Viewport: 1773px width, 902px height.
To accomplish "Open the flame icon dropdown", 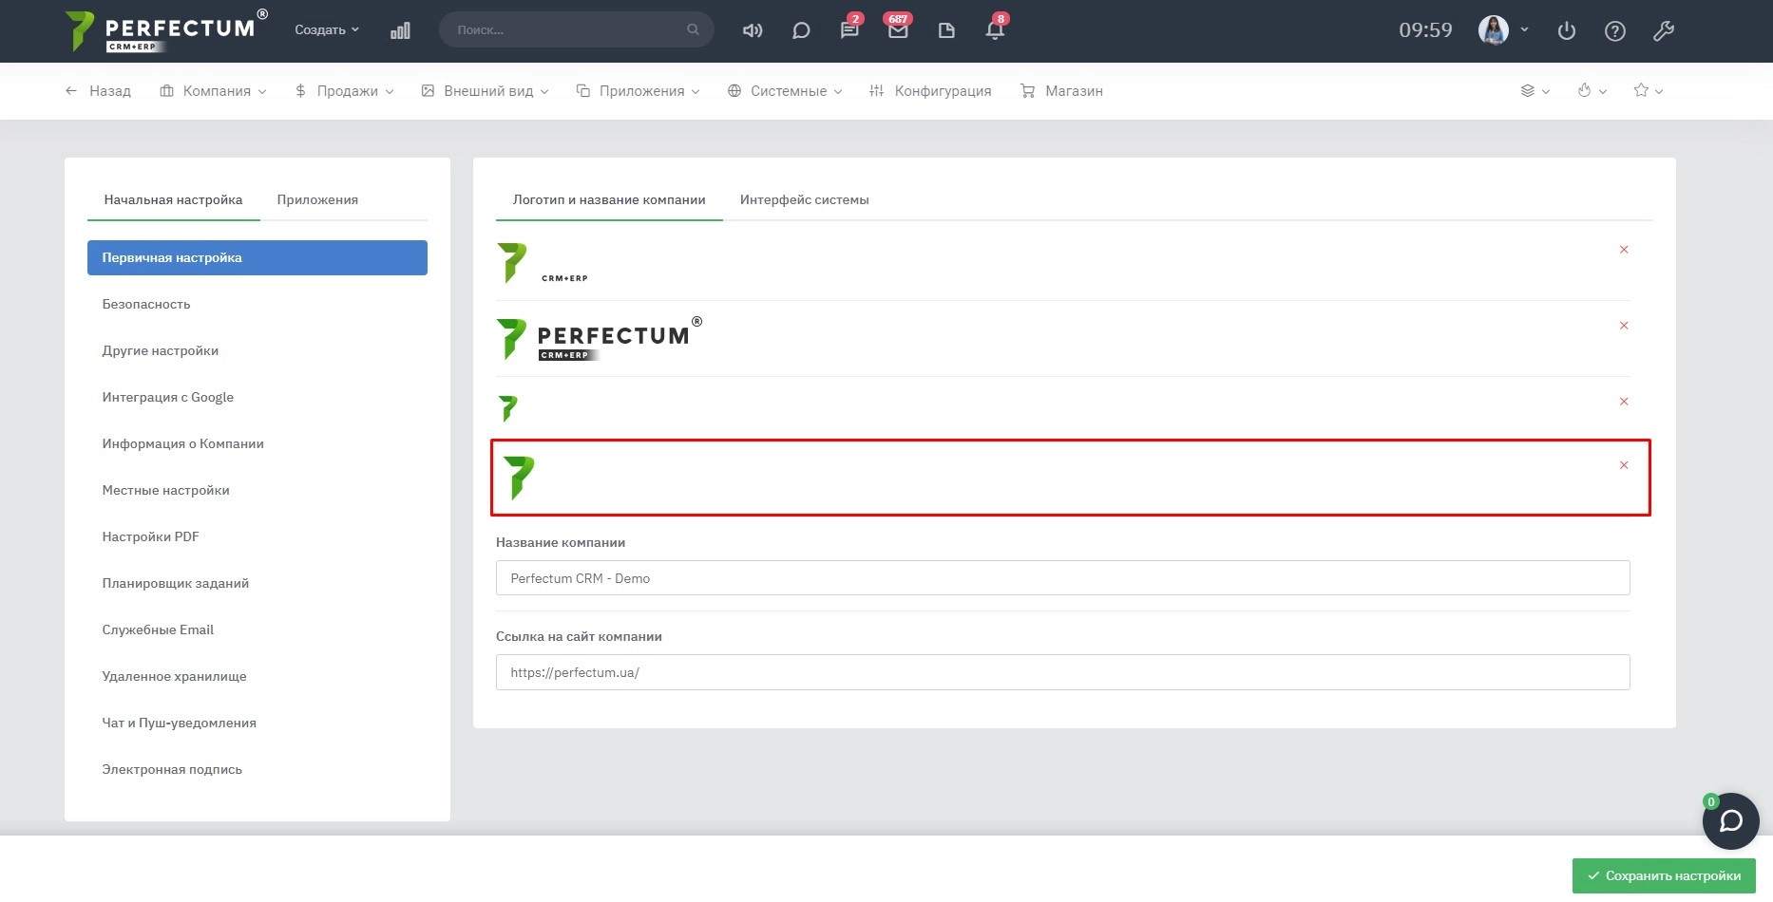I will pos(1592,91).
